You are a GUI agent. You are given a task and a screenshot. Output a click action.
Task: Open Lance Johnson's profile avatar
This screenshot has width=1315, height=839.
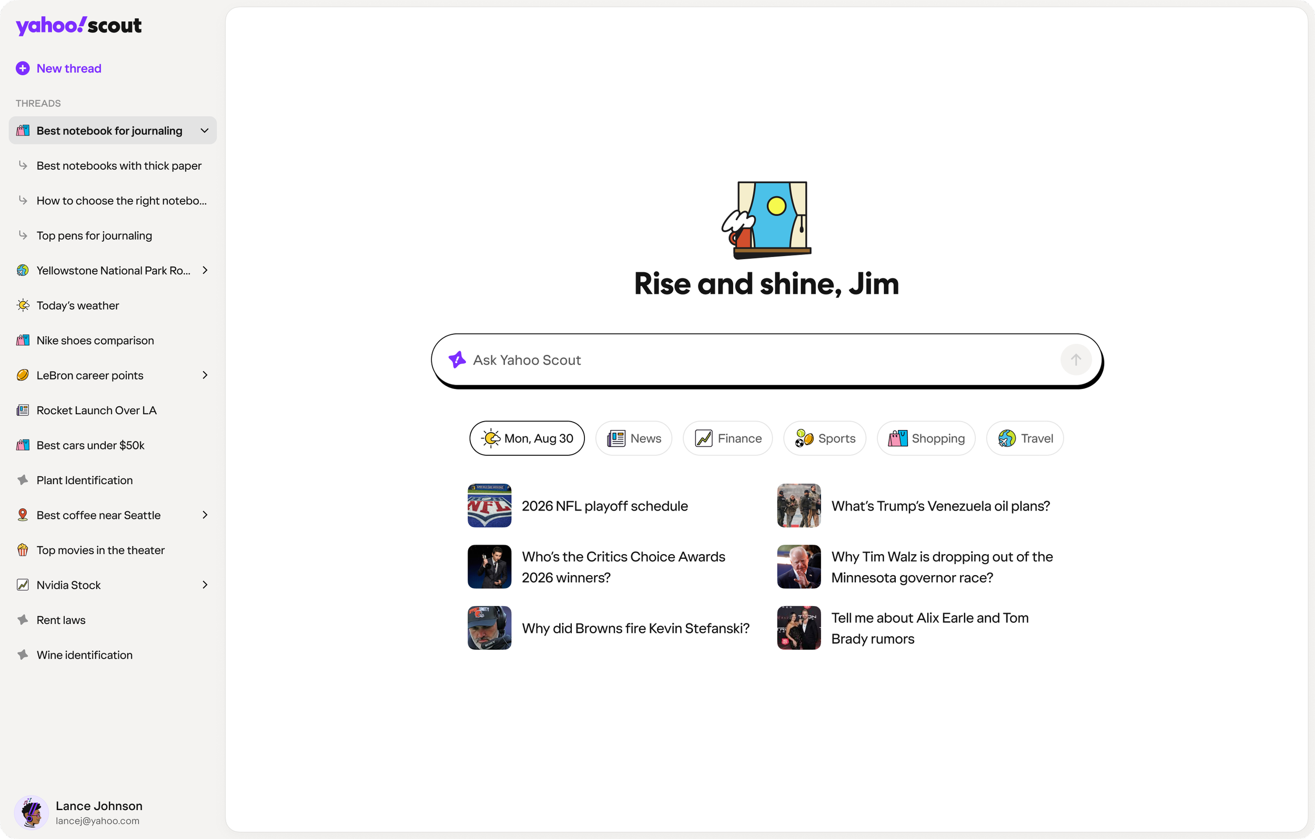click(x=31, y=812)
